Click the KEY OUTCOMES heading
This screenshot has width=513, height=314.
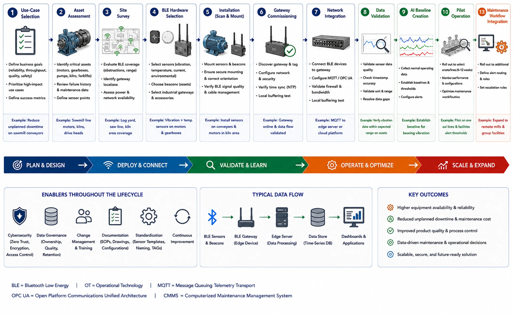click(428, 195)
